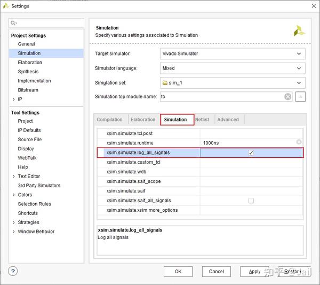This screenshot has height=285, width=320.
Task: Enable xsim.simulate.saif_all_signals checkbox
Action: coord(251,201)
